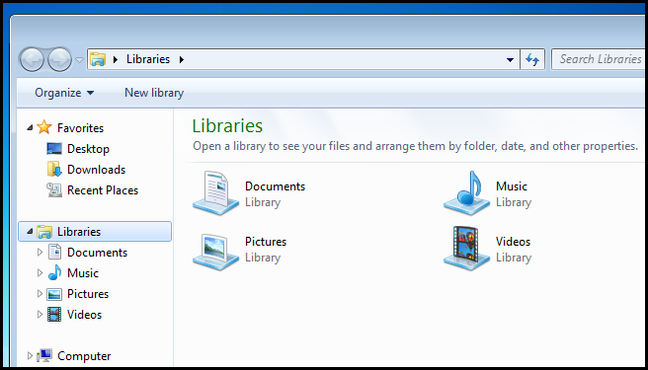The width and height of the screenshot is (648, 370).
Task: Select the Documents library name in content pane
Action: [275, 186]
